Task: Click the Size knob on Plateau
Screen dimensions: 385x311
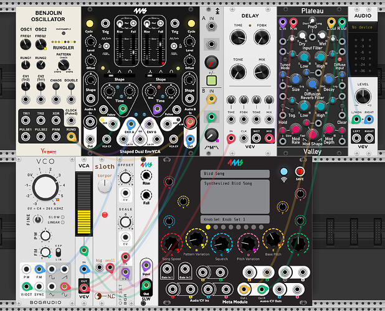Action: pyautogui.click(x=296, y=79)
